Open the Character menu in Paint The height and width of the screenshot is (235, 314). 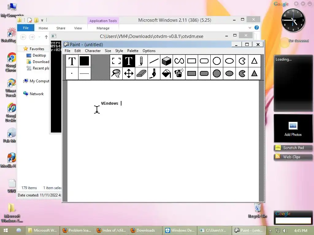click(93, 51)
